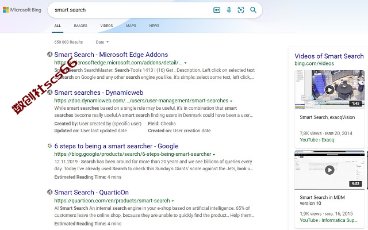The height and width of the screenshot is (230, 368).
Task: Click Estimated Reading Time under QuarticOn result
Action: [88, 224]
